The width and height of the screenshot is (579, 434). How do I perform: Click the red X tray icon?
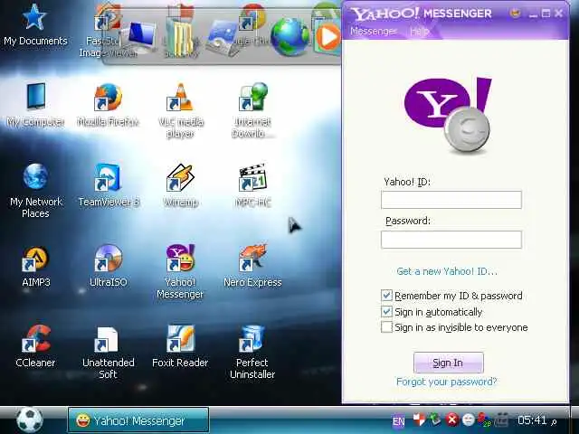pyautogui.click(x=451, y=420)
